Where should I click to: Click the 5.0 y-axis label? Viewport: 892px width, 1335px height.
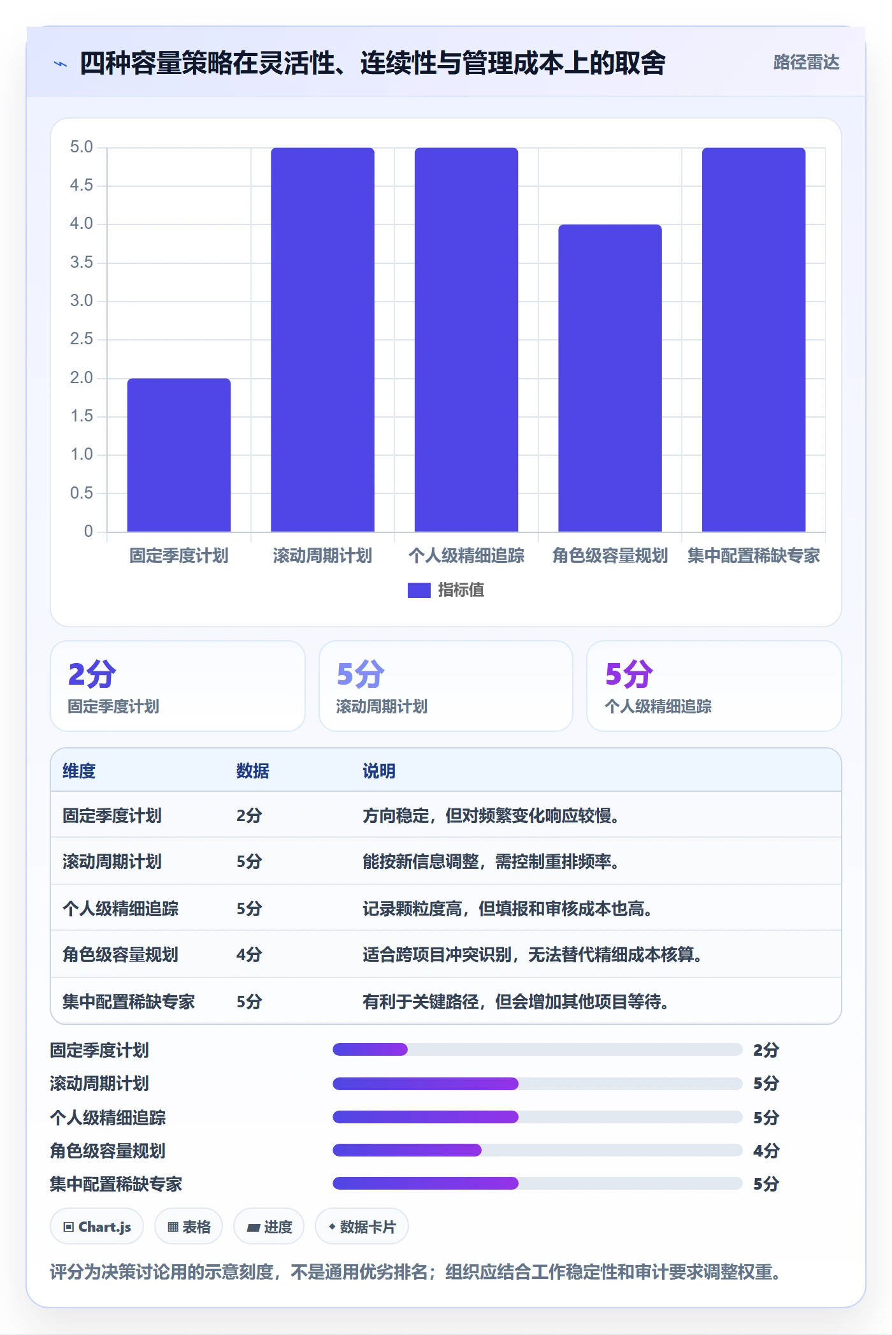point(82,147)
